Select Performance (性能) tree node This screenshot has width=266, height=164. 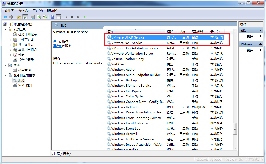point(21,55)
